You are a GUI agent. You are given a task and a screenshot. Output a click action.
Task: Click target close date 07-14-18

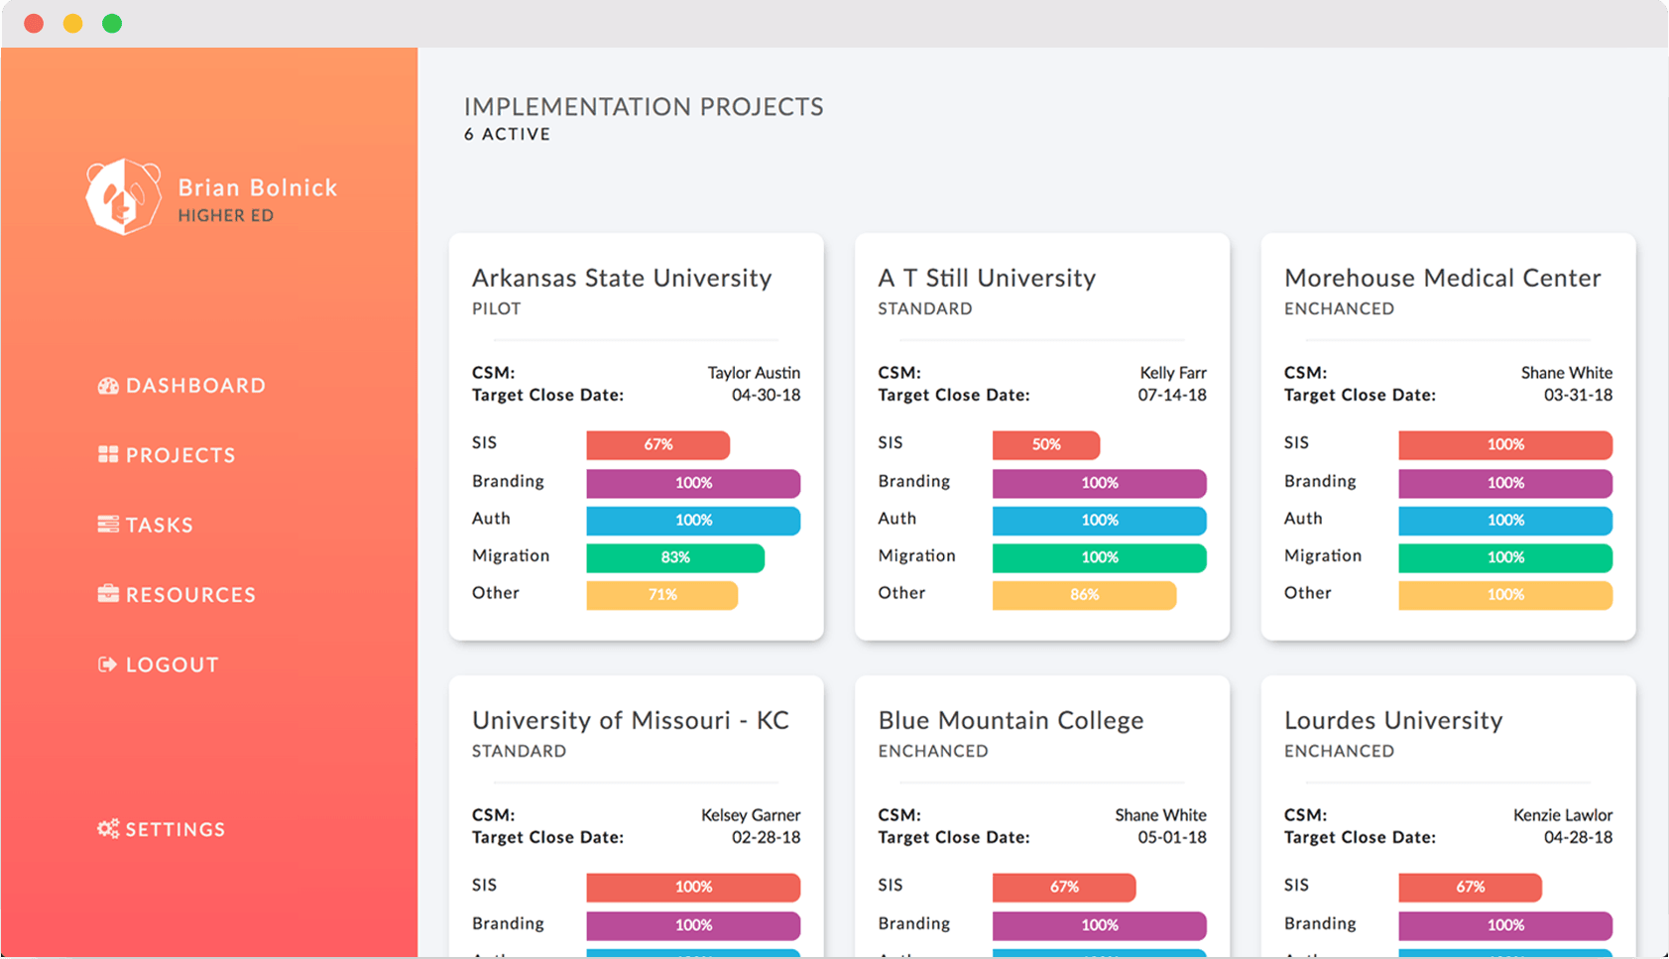coord(1172,395)
